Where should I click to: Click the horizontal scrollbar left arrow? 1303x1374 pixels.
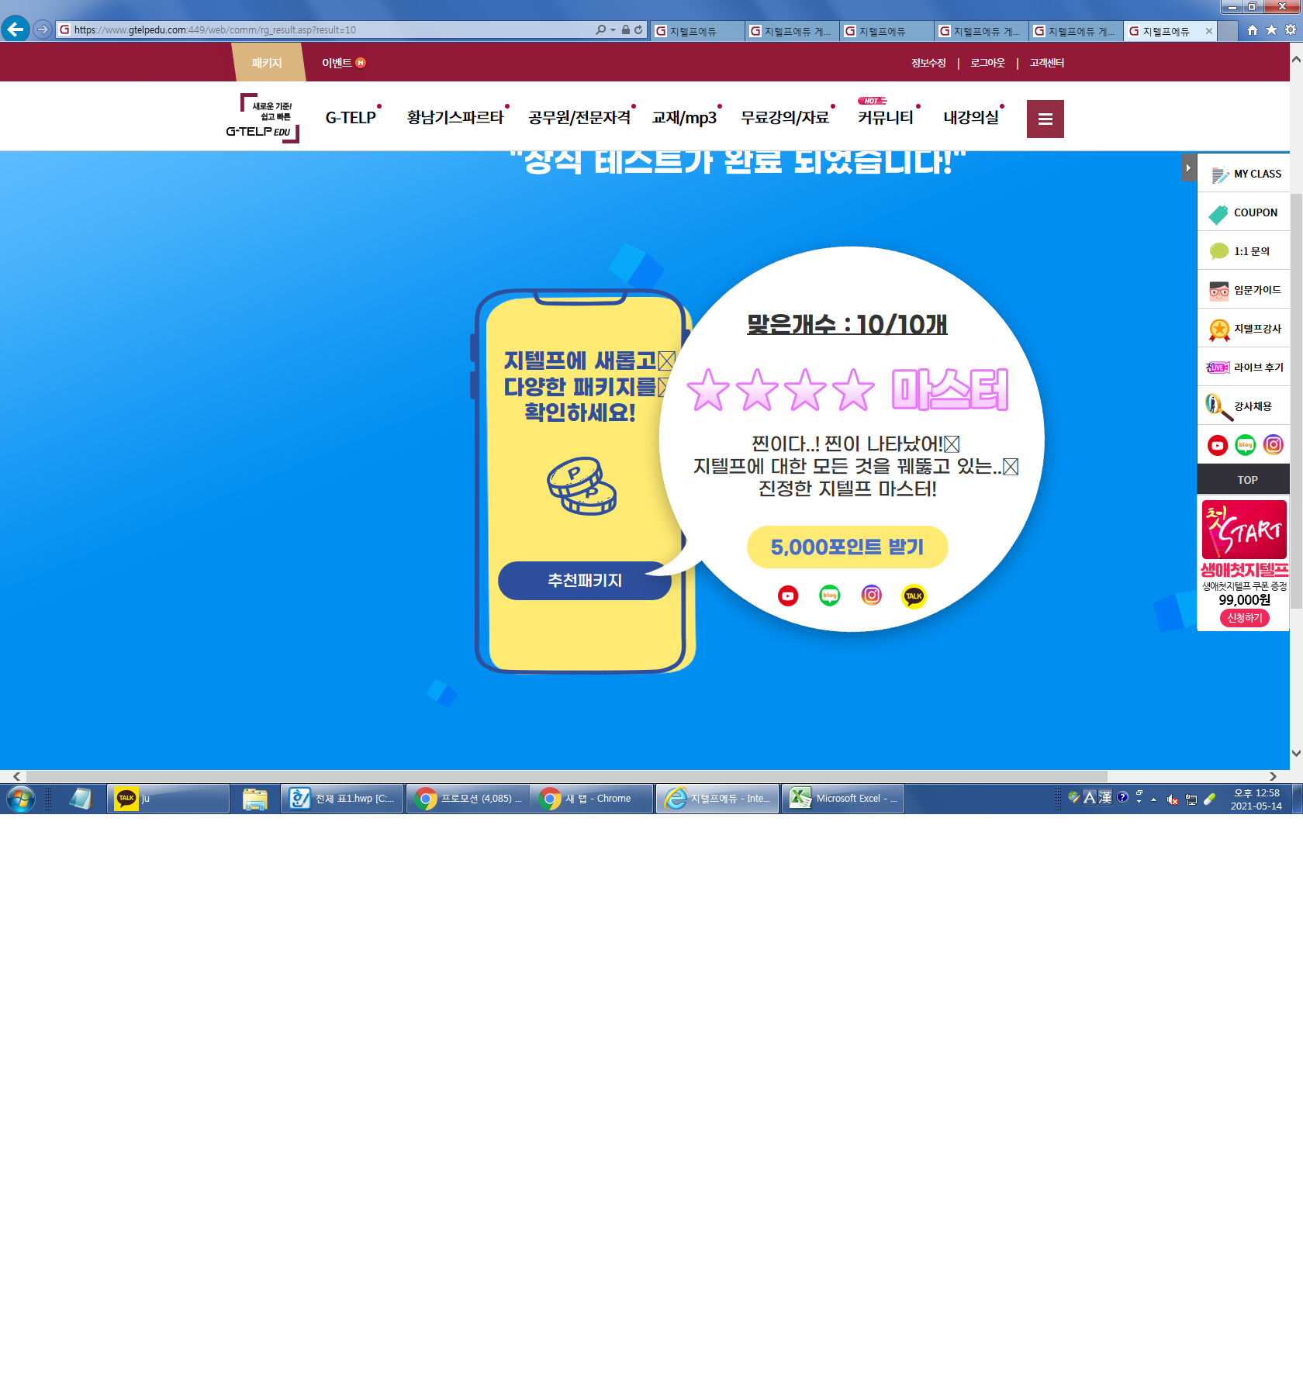click(16, 776)
